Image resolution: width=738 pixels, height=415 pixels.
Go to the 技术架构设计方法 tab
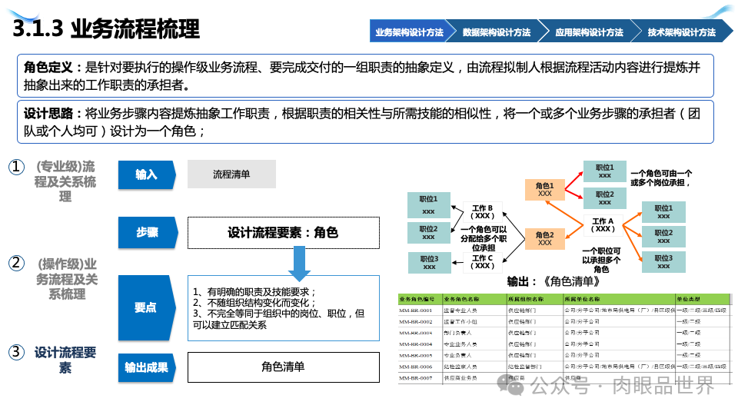point(682,32)
